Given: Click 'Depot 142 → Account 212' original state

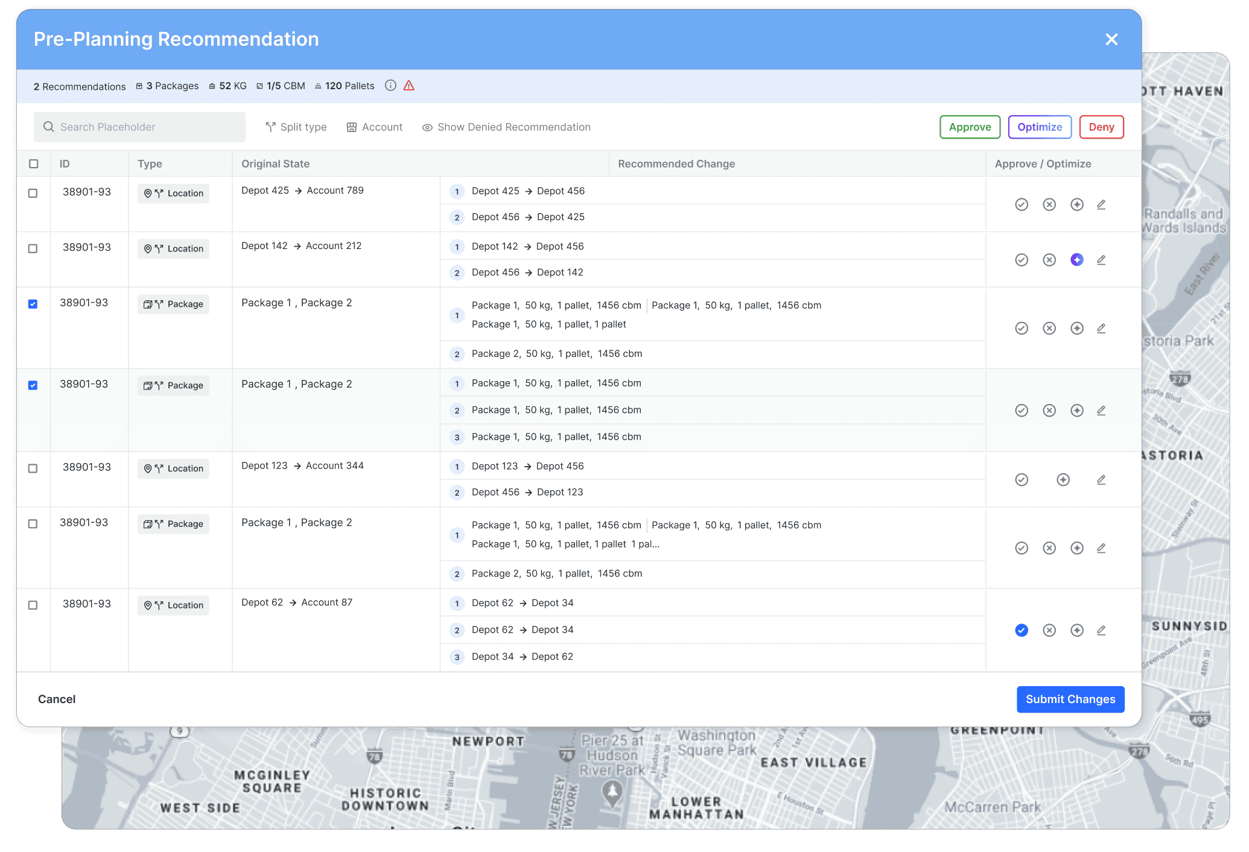Looking at the screenshot, I should click(302, 246).
